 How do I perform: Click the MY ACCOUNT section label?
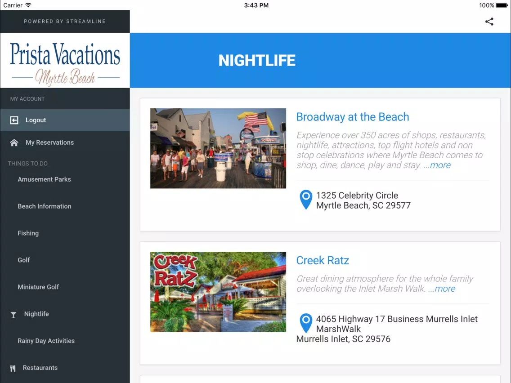coord(27,99)
